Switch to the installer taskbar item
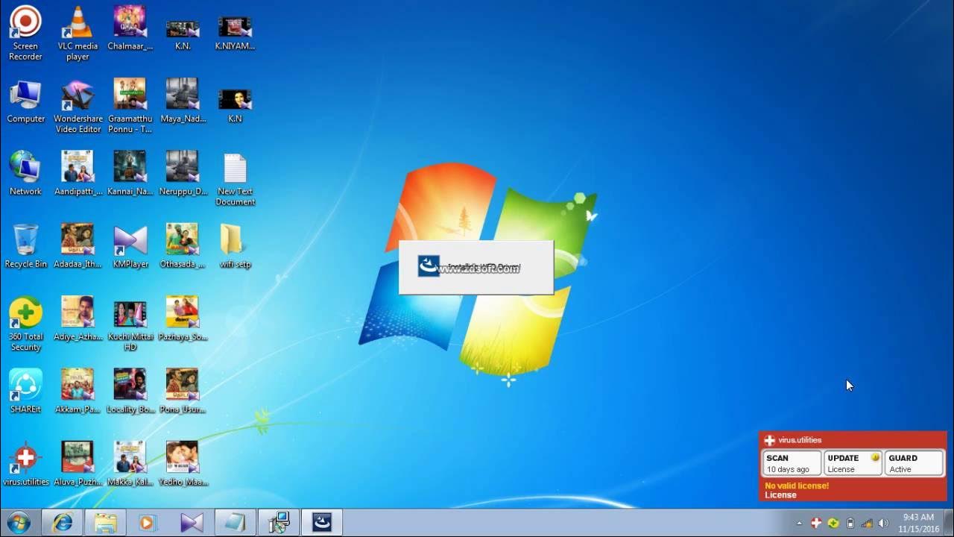This screenshot has height=537, width=954. (x=321, y=523)
